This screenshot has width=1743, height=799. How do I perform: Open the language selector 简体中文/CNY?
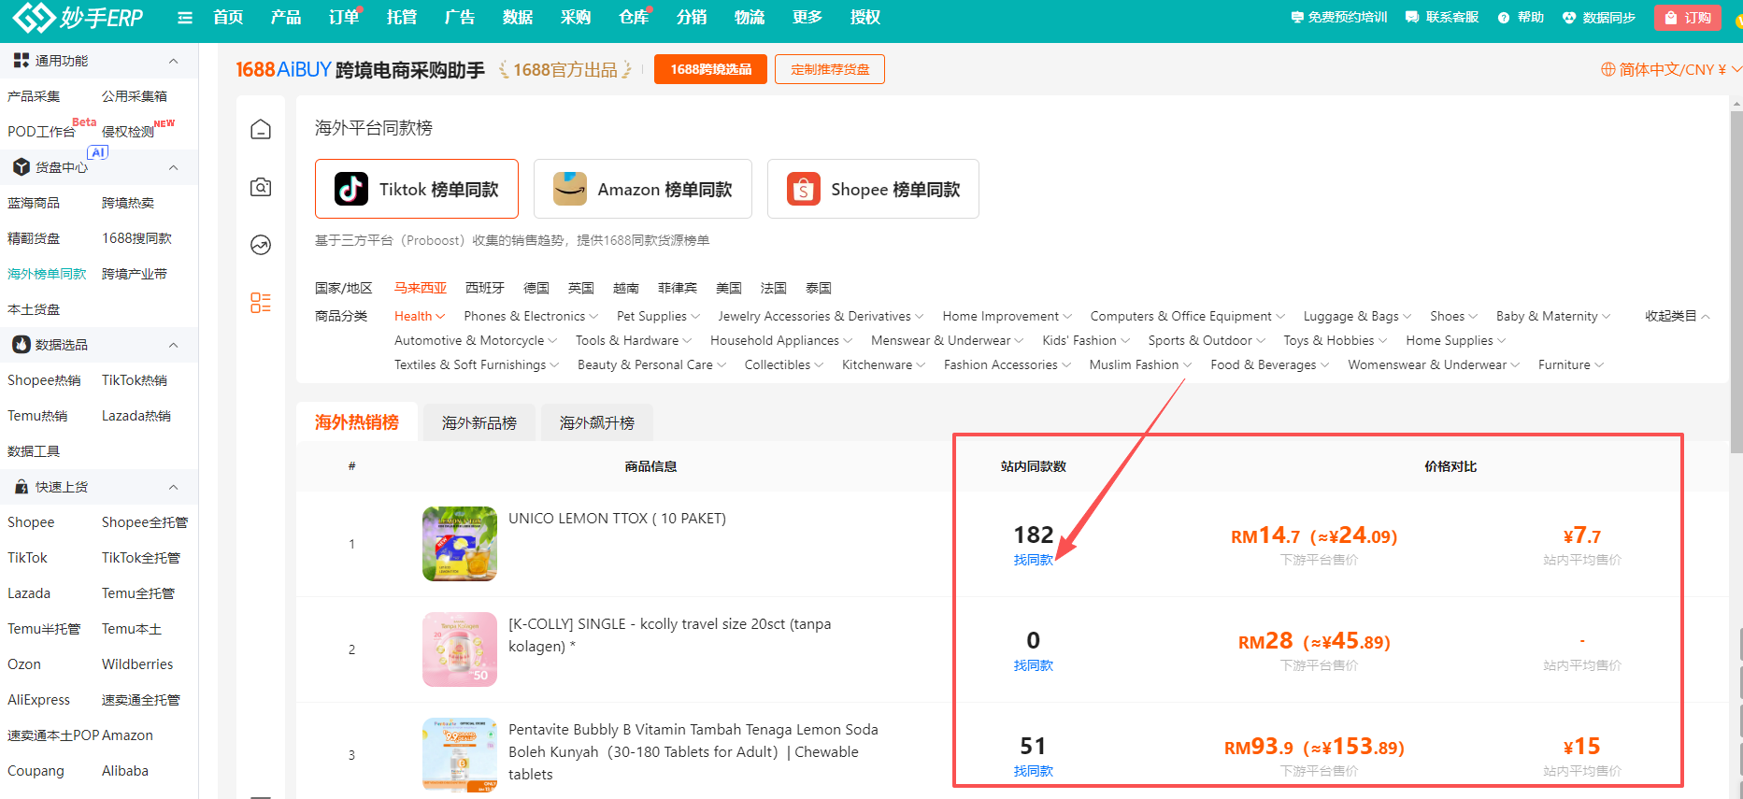pyautogui.click(x=1671, y=69)
